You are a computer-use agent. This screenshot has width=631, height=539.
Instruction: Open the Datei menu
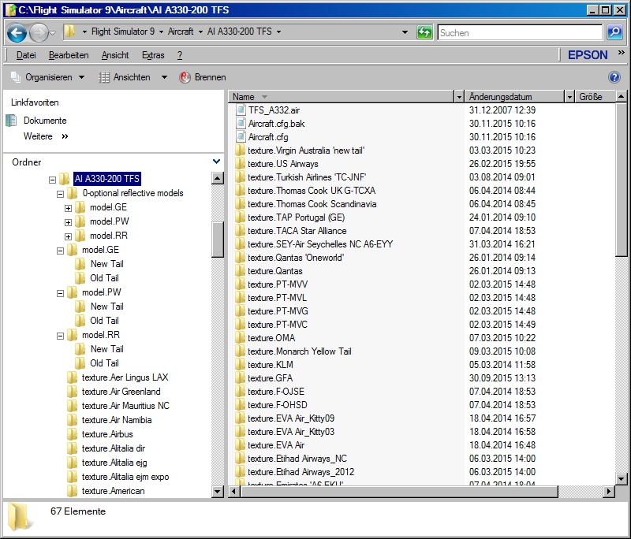tap(26, 55)
